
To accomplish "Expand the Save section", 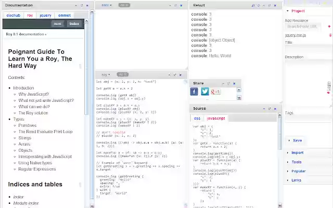I will coord(295,140).
